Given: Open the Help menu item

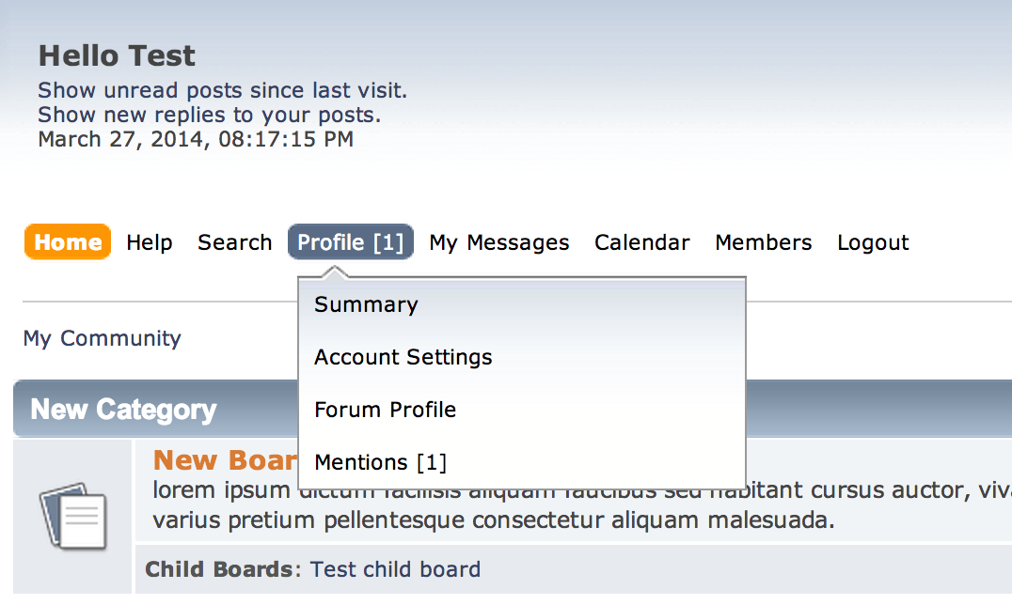Looking at the screenshot, I should coord(150,242).
